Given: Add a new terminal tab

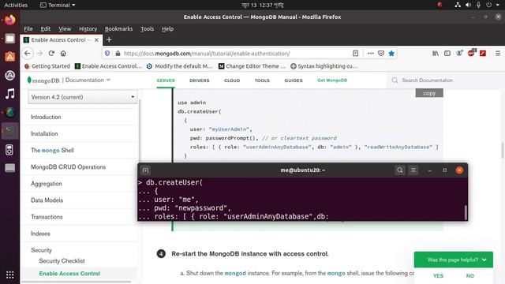Looking at the screenshot, I should coord(145,170).
